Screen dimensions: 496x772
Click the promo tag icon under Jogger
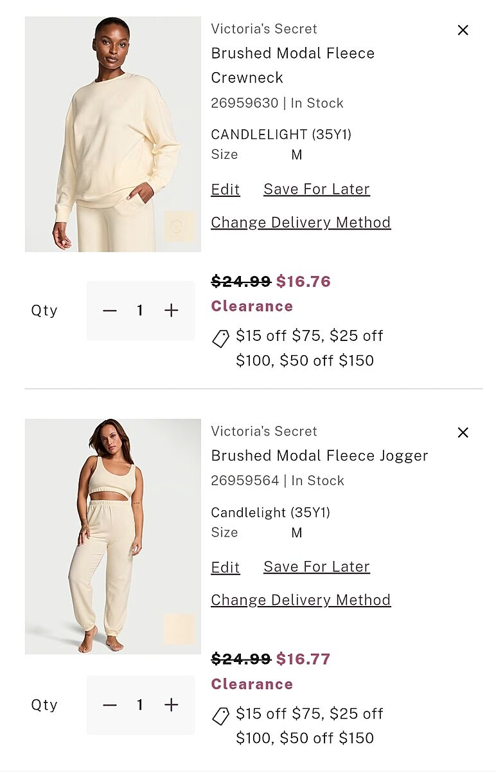(220, 716)
